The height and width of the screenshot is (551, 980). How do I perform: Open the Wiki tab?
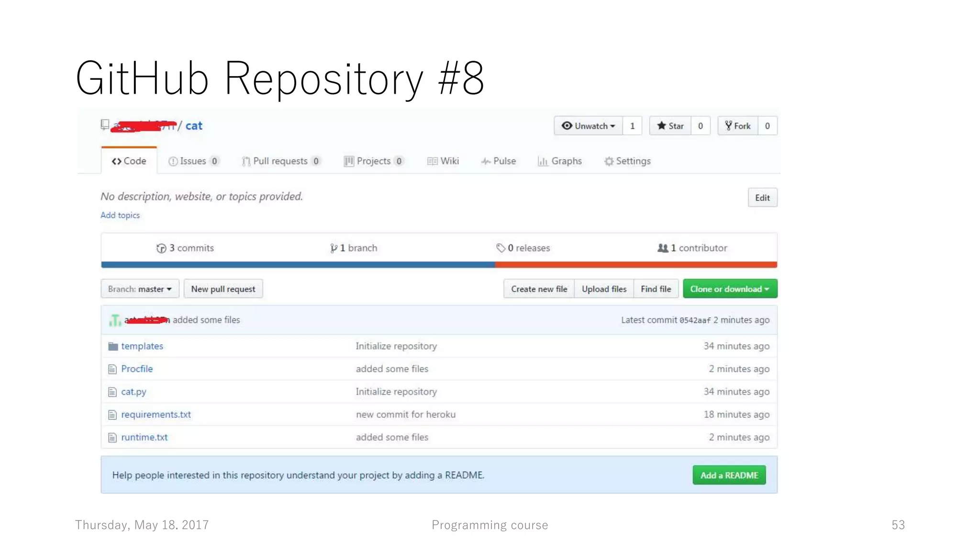[443, 161]
